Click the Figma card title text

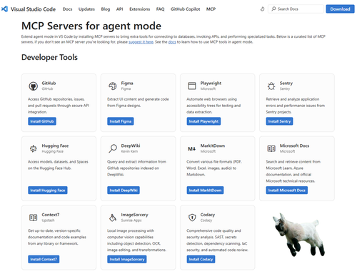point(127,83)
